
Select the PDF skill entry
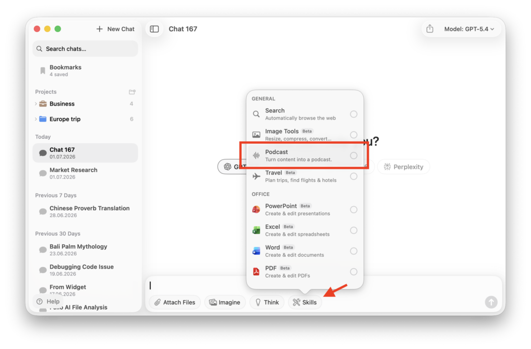(305, 271)
